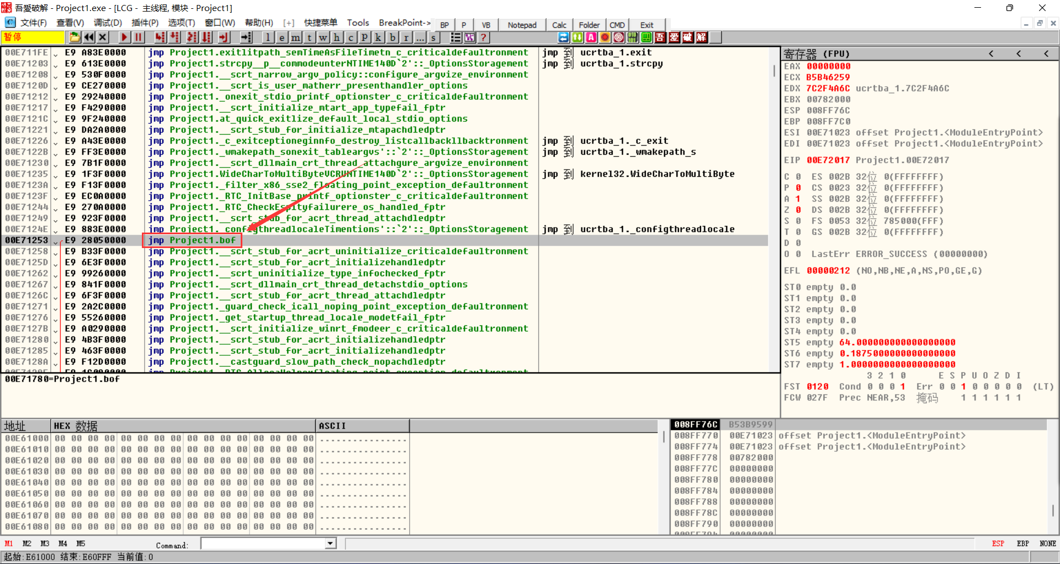Click the Step Over icon
The width and height of the screenshot is (1060, 564).
coord(174,38)
